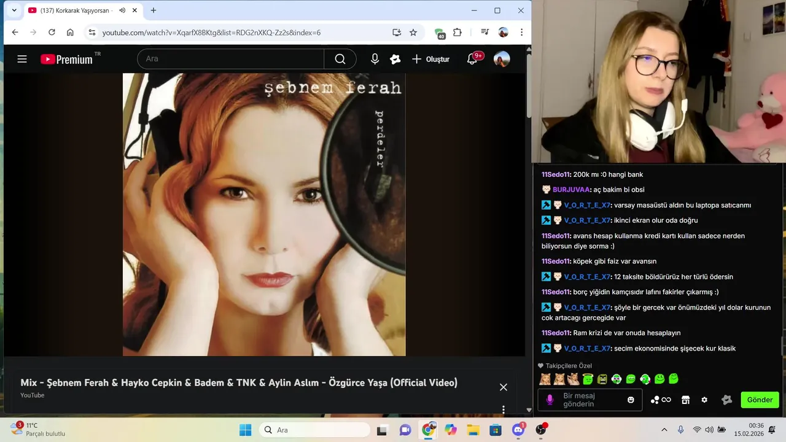This screenshot has height=442, width=786.
Task: Open Chrome home page button
Action: click(70, 32)
